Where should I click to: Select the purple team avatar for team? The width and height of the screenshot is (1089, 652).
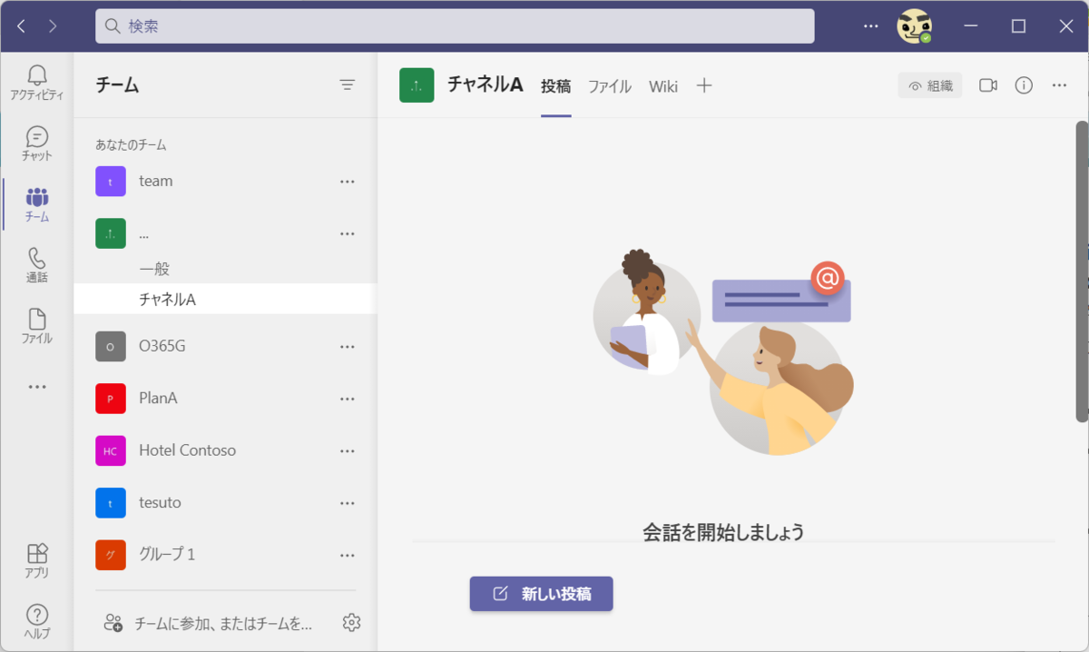(x=111, y=182)
